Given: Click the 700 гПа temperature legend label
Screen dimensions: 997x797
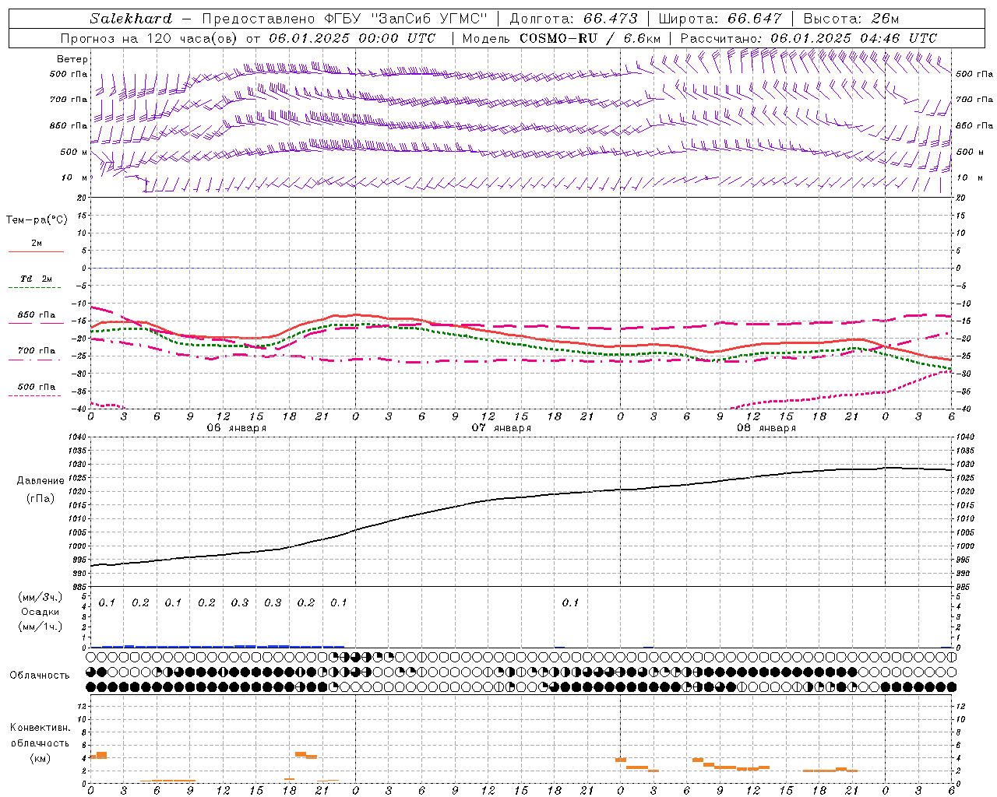Looking at the screenshot, I should (37, 351).
